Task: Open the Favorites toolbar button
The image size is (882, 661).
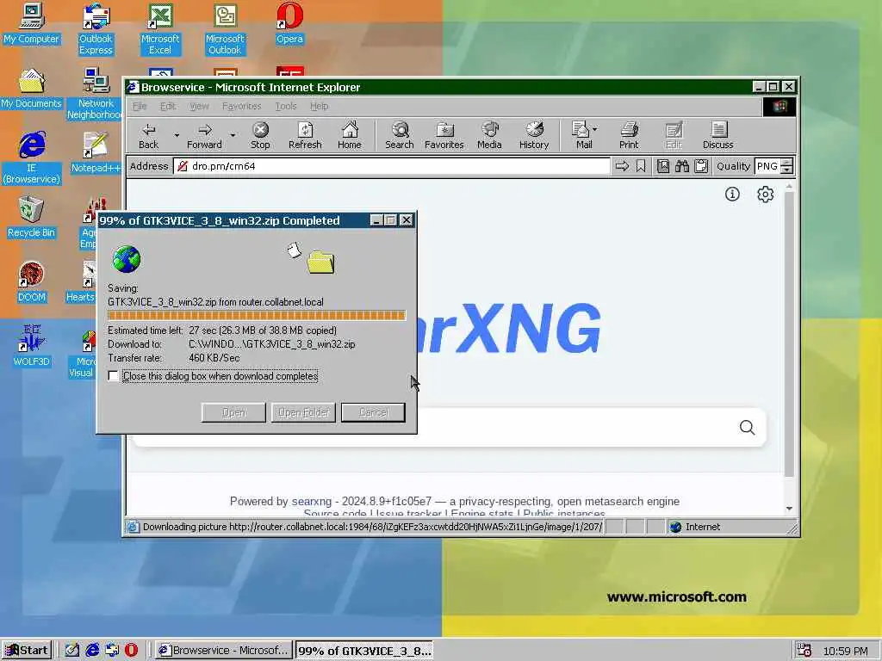Action: tap(444, 136)
